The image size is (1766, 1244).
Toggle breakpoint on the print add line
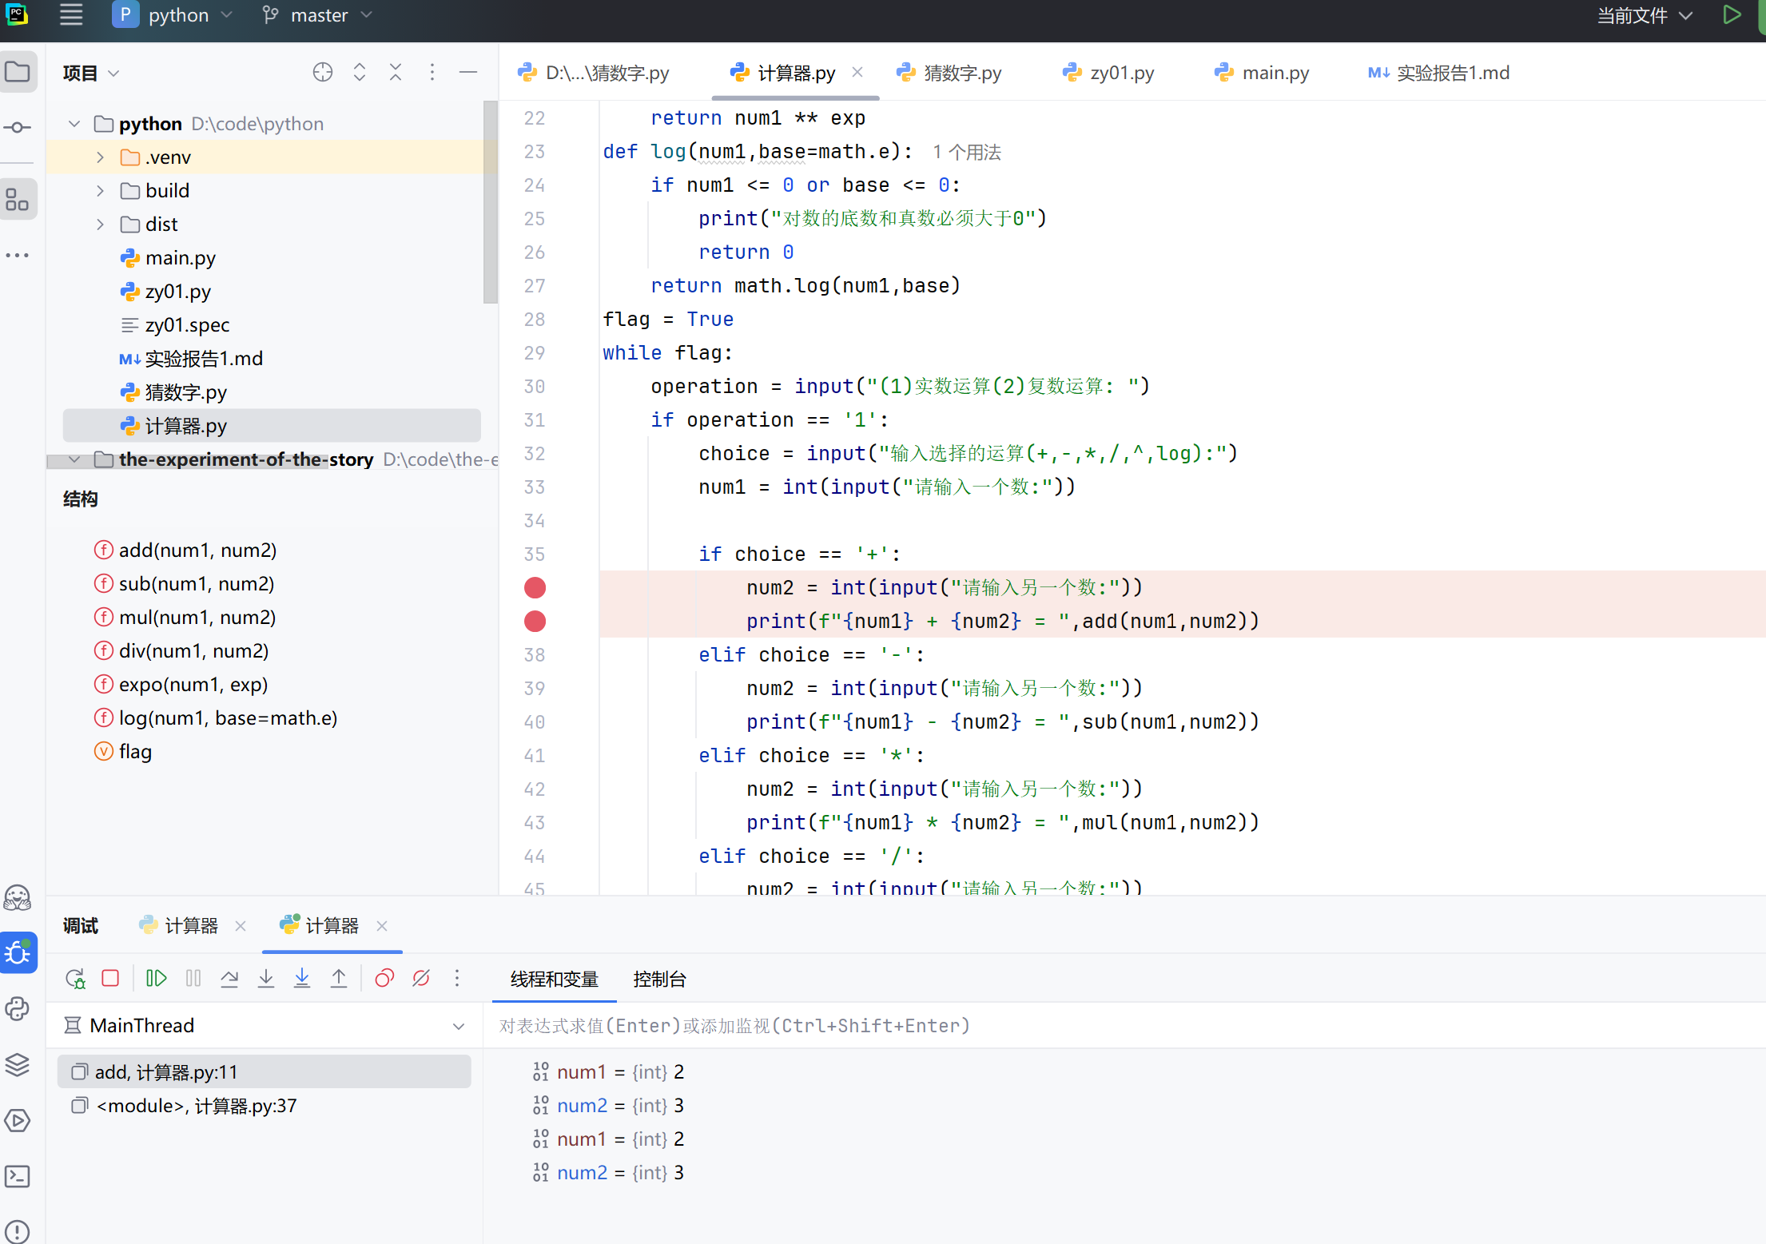(x=535, y=622)
